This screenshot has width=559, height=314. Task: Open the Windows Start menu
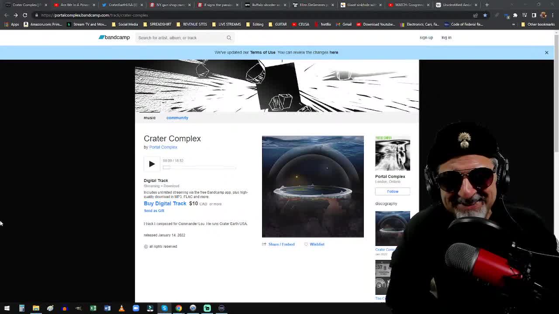(x=7, y=308)
